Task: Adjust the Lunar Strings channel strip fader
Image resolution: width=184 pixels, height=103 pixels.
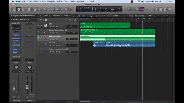Action: pyautogui.click(x=14, y=88)
